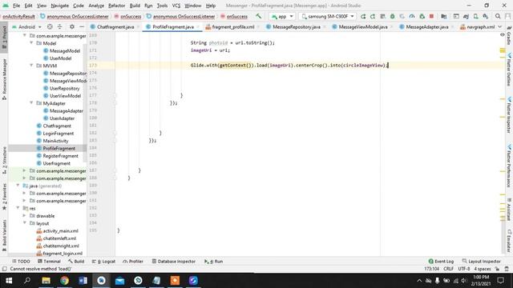Image resolution: width=513 pixels, height=288 pixels.
Task: Click CRLF line separator in status bar
Action: pos(448,269)
